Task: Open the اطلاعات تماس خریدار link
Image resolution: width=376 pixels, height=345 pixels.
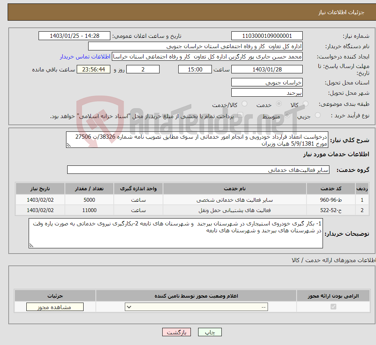Action: tap(85, 57)
